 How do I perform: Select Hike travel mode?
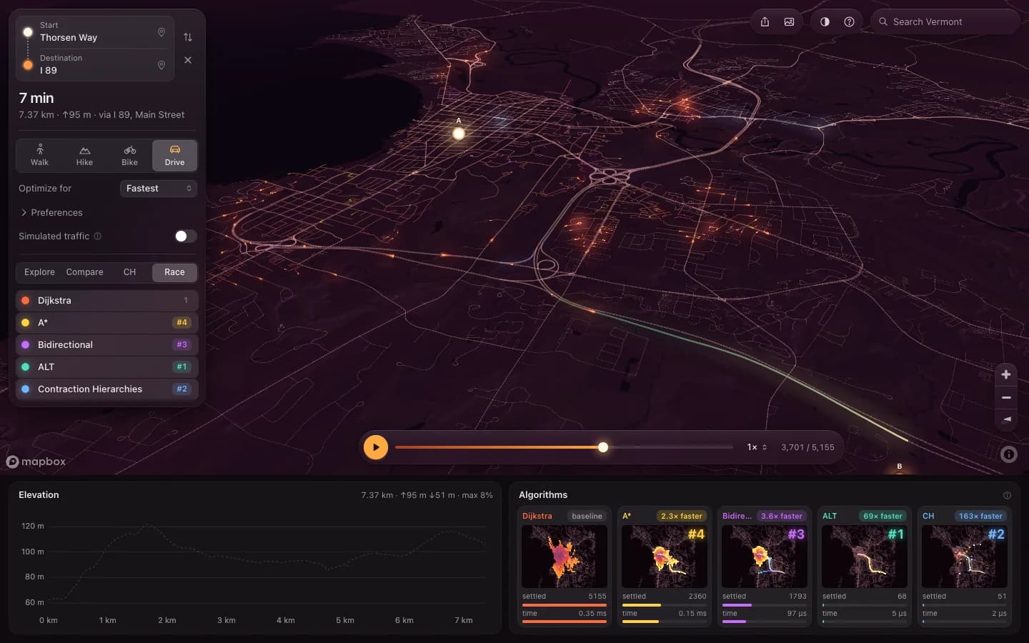tap(84, 155)
